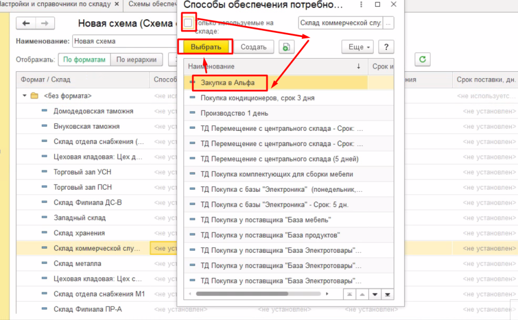Click the highlighted cell of 'Склад коммерческой слу…'
Screen dimensions: 518x320
(x=164, y=248)
